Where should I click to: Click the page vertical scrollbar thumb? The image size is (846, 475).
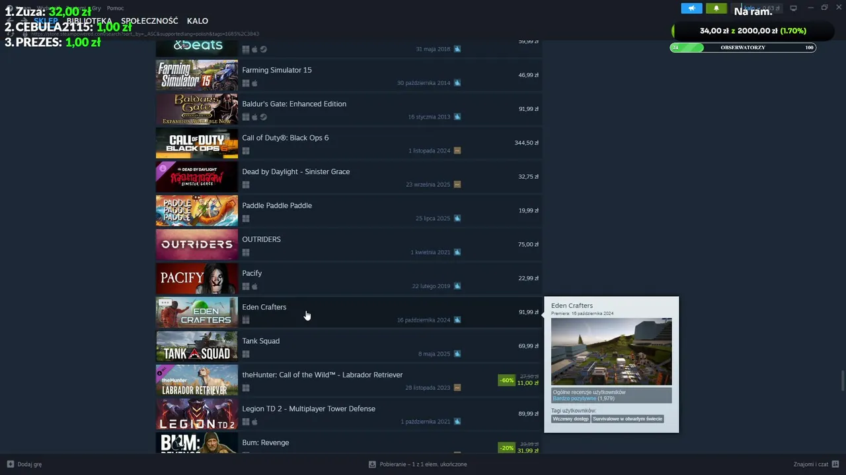point(842,381)
